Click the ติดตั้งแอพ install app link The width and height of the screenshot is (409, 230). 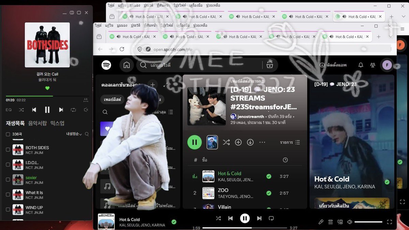click(333, 65)
